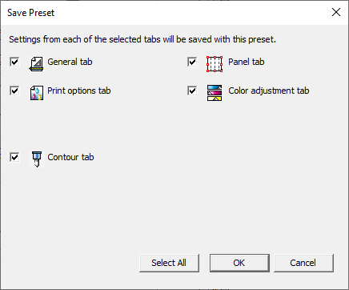Click the Print options tab icon
The height and width of the screenshot is (290, 349).
tap(37, 93)
